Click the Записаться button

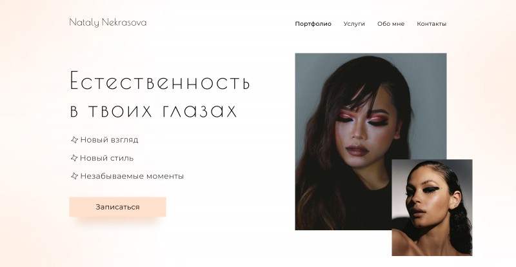[x=117, y=207]
